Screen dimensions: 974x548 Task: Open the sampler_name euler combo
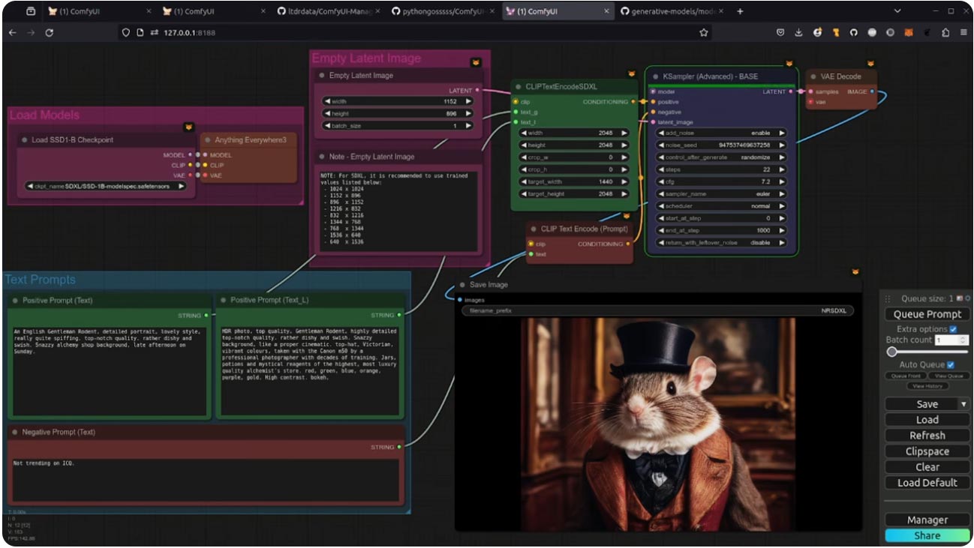tap(721, 194)
